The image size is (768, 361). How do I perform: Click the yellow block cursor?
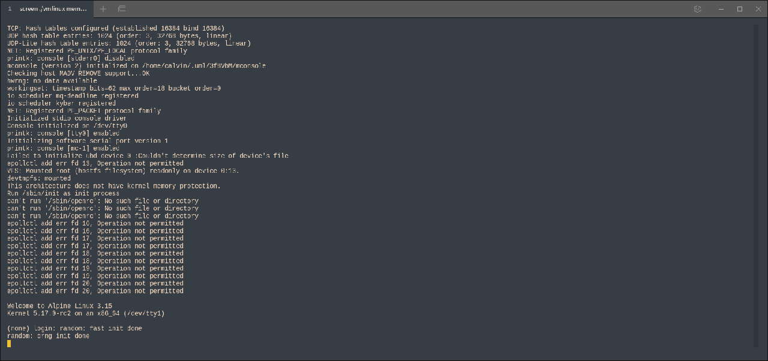(9, 344)
